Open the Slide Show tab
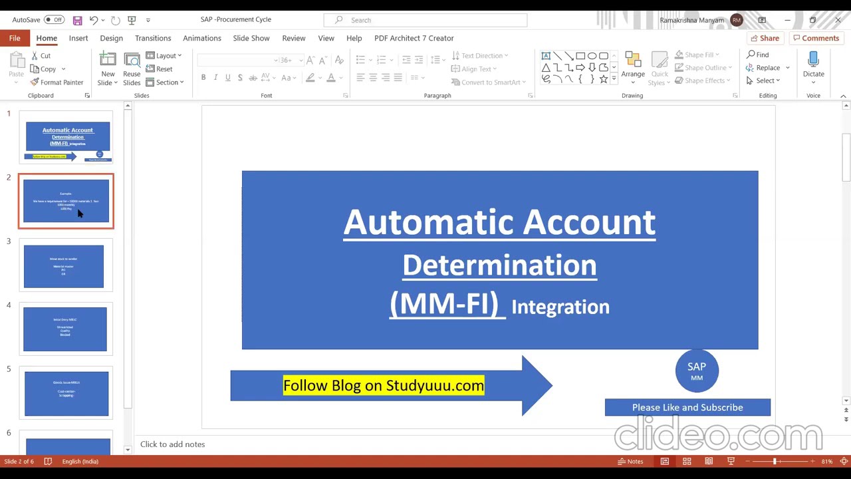The width and height of the screenshot is (851, 479). point(251,39)
